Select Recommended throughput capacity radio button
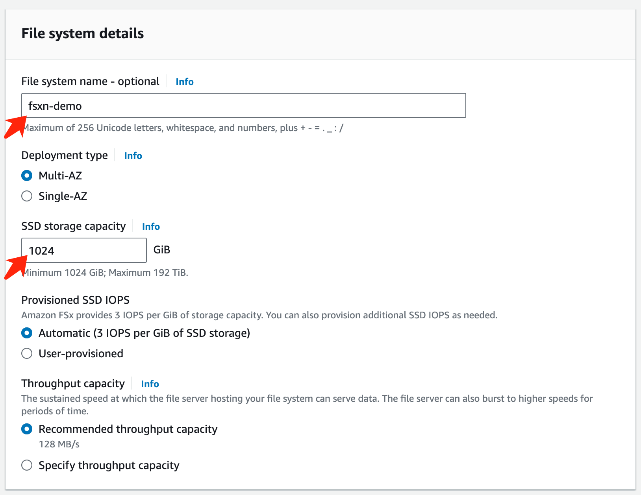 tap(27, 429)
